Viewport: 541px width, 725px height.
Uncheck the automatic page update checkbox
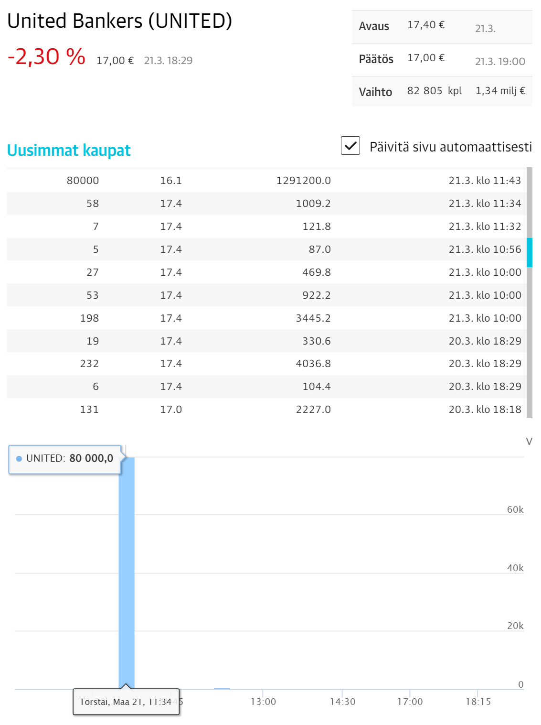pyautogui.click(x=350, y=146)
